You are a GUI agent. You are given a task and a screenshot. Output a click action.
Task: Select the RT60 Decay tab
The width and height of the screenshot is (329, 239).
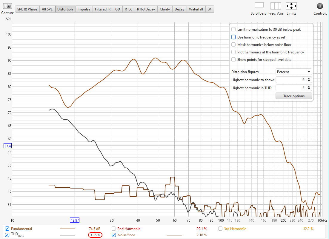146,9
